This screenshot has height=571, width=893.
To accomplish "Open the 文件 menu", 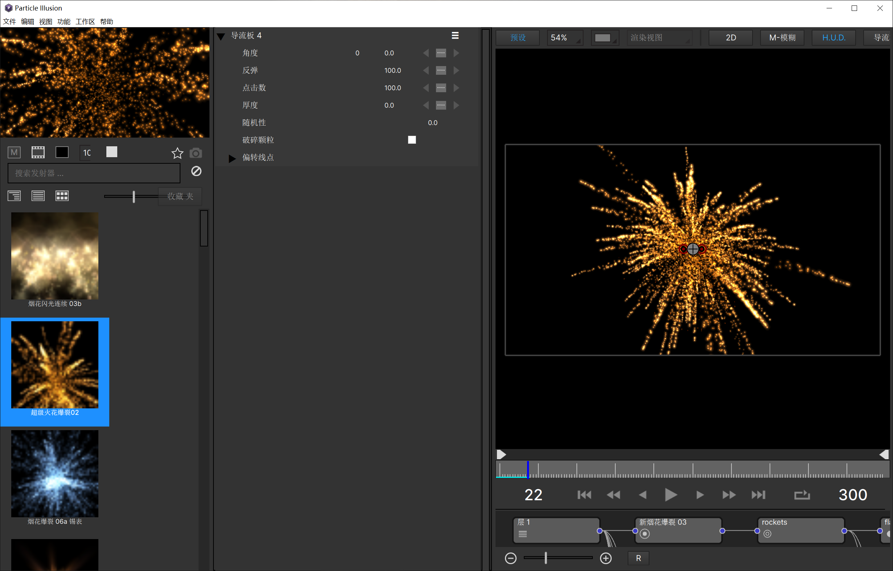I will [9, 21].
